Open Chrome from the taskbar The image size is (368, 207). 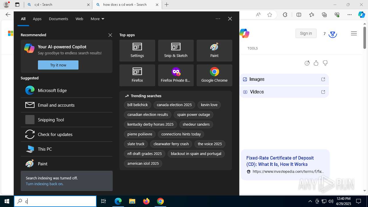click(x=160, y=201)
